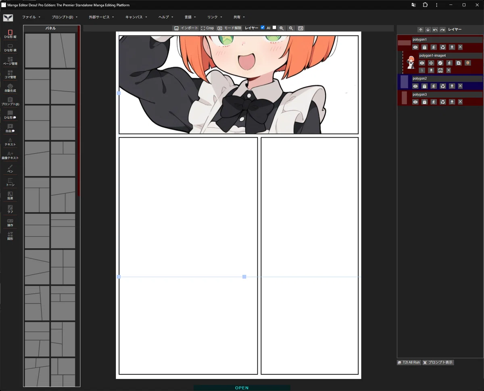484x391 pixels.
Task: Select the テキスト text tool
Action: point(10,142)
